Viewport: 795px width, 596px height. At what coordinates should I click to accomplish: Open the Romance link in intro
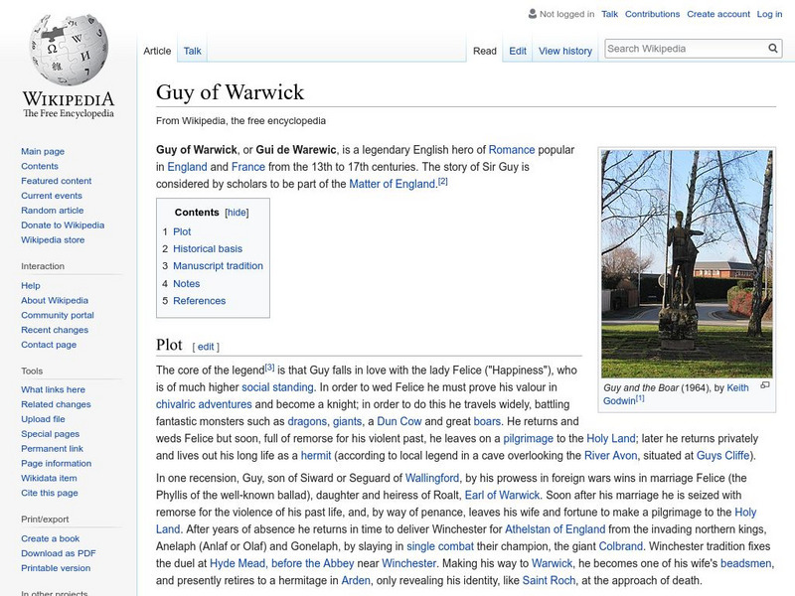pyautogui.click(x=512, y=150)
